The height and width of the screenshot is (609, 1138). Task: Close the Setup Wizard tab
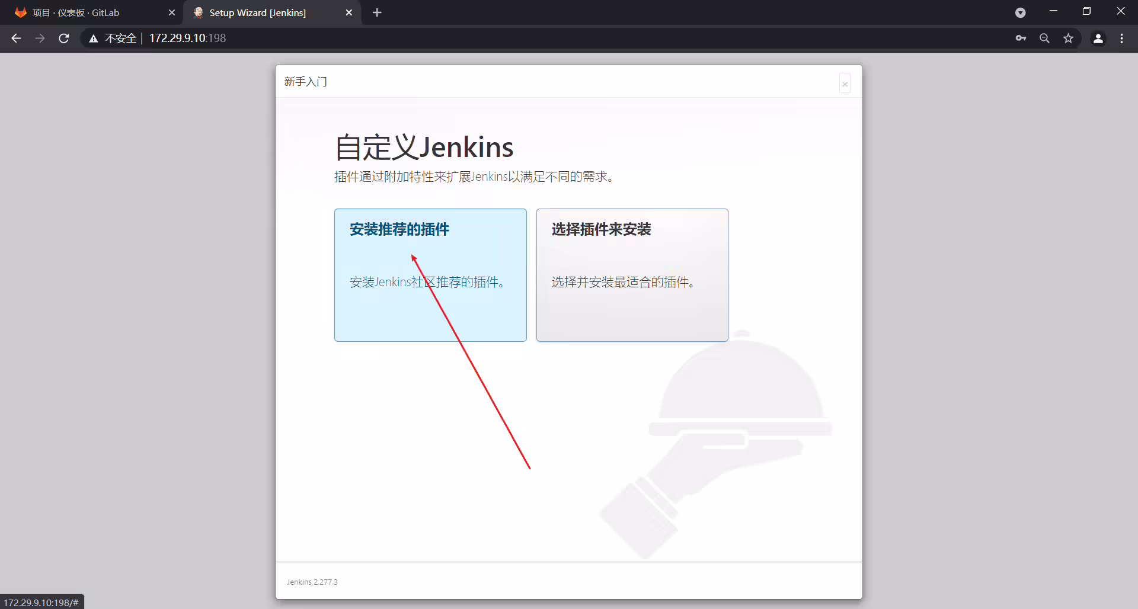[x=349, y=12]
